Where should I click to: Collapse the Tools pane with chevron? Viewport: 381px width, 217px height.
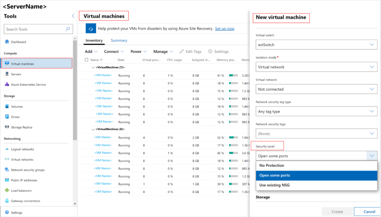(x=73, y=16)
